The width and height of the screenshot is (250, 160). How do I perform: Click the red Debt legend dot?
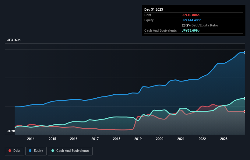pos(10,151)
